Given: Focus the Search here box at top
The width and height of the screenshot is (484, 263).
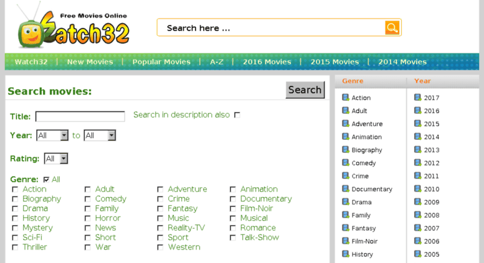Looking at the screenshot, I should click(x=272, y=28).
